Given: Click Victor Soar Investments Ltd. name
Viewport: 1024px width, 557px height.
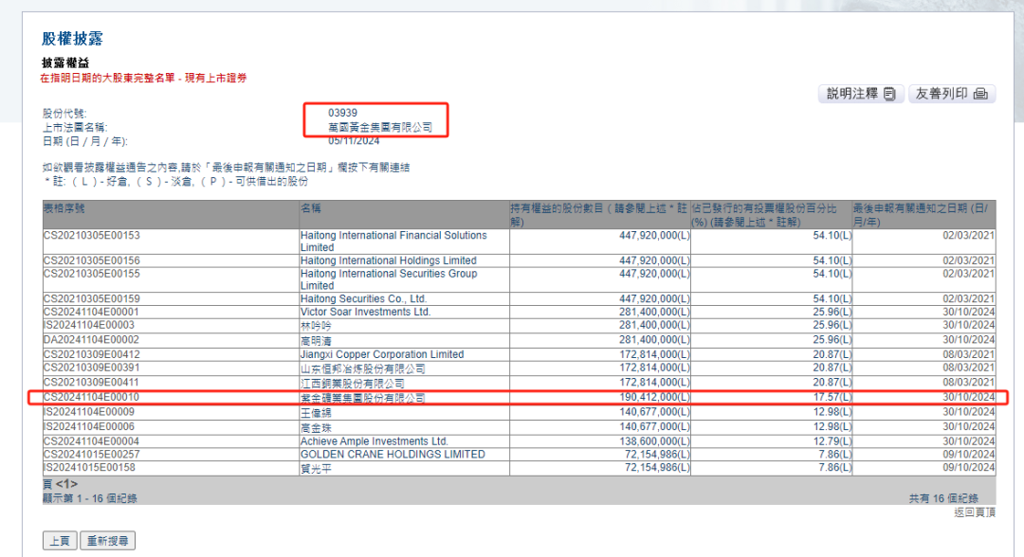Looking at the screenshot, I should pos(365,312).
